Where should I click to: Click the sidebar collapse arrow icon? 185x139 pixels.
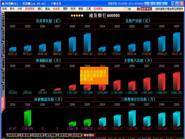coord(3,14)
